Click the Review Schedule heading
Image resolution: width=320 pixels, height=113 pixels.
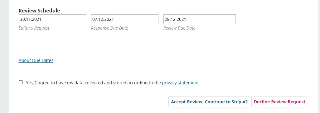pos(39,11)
